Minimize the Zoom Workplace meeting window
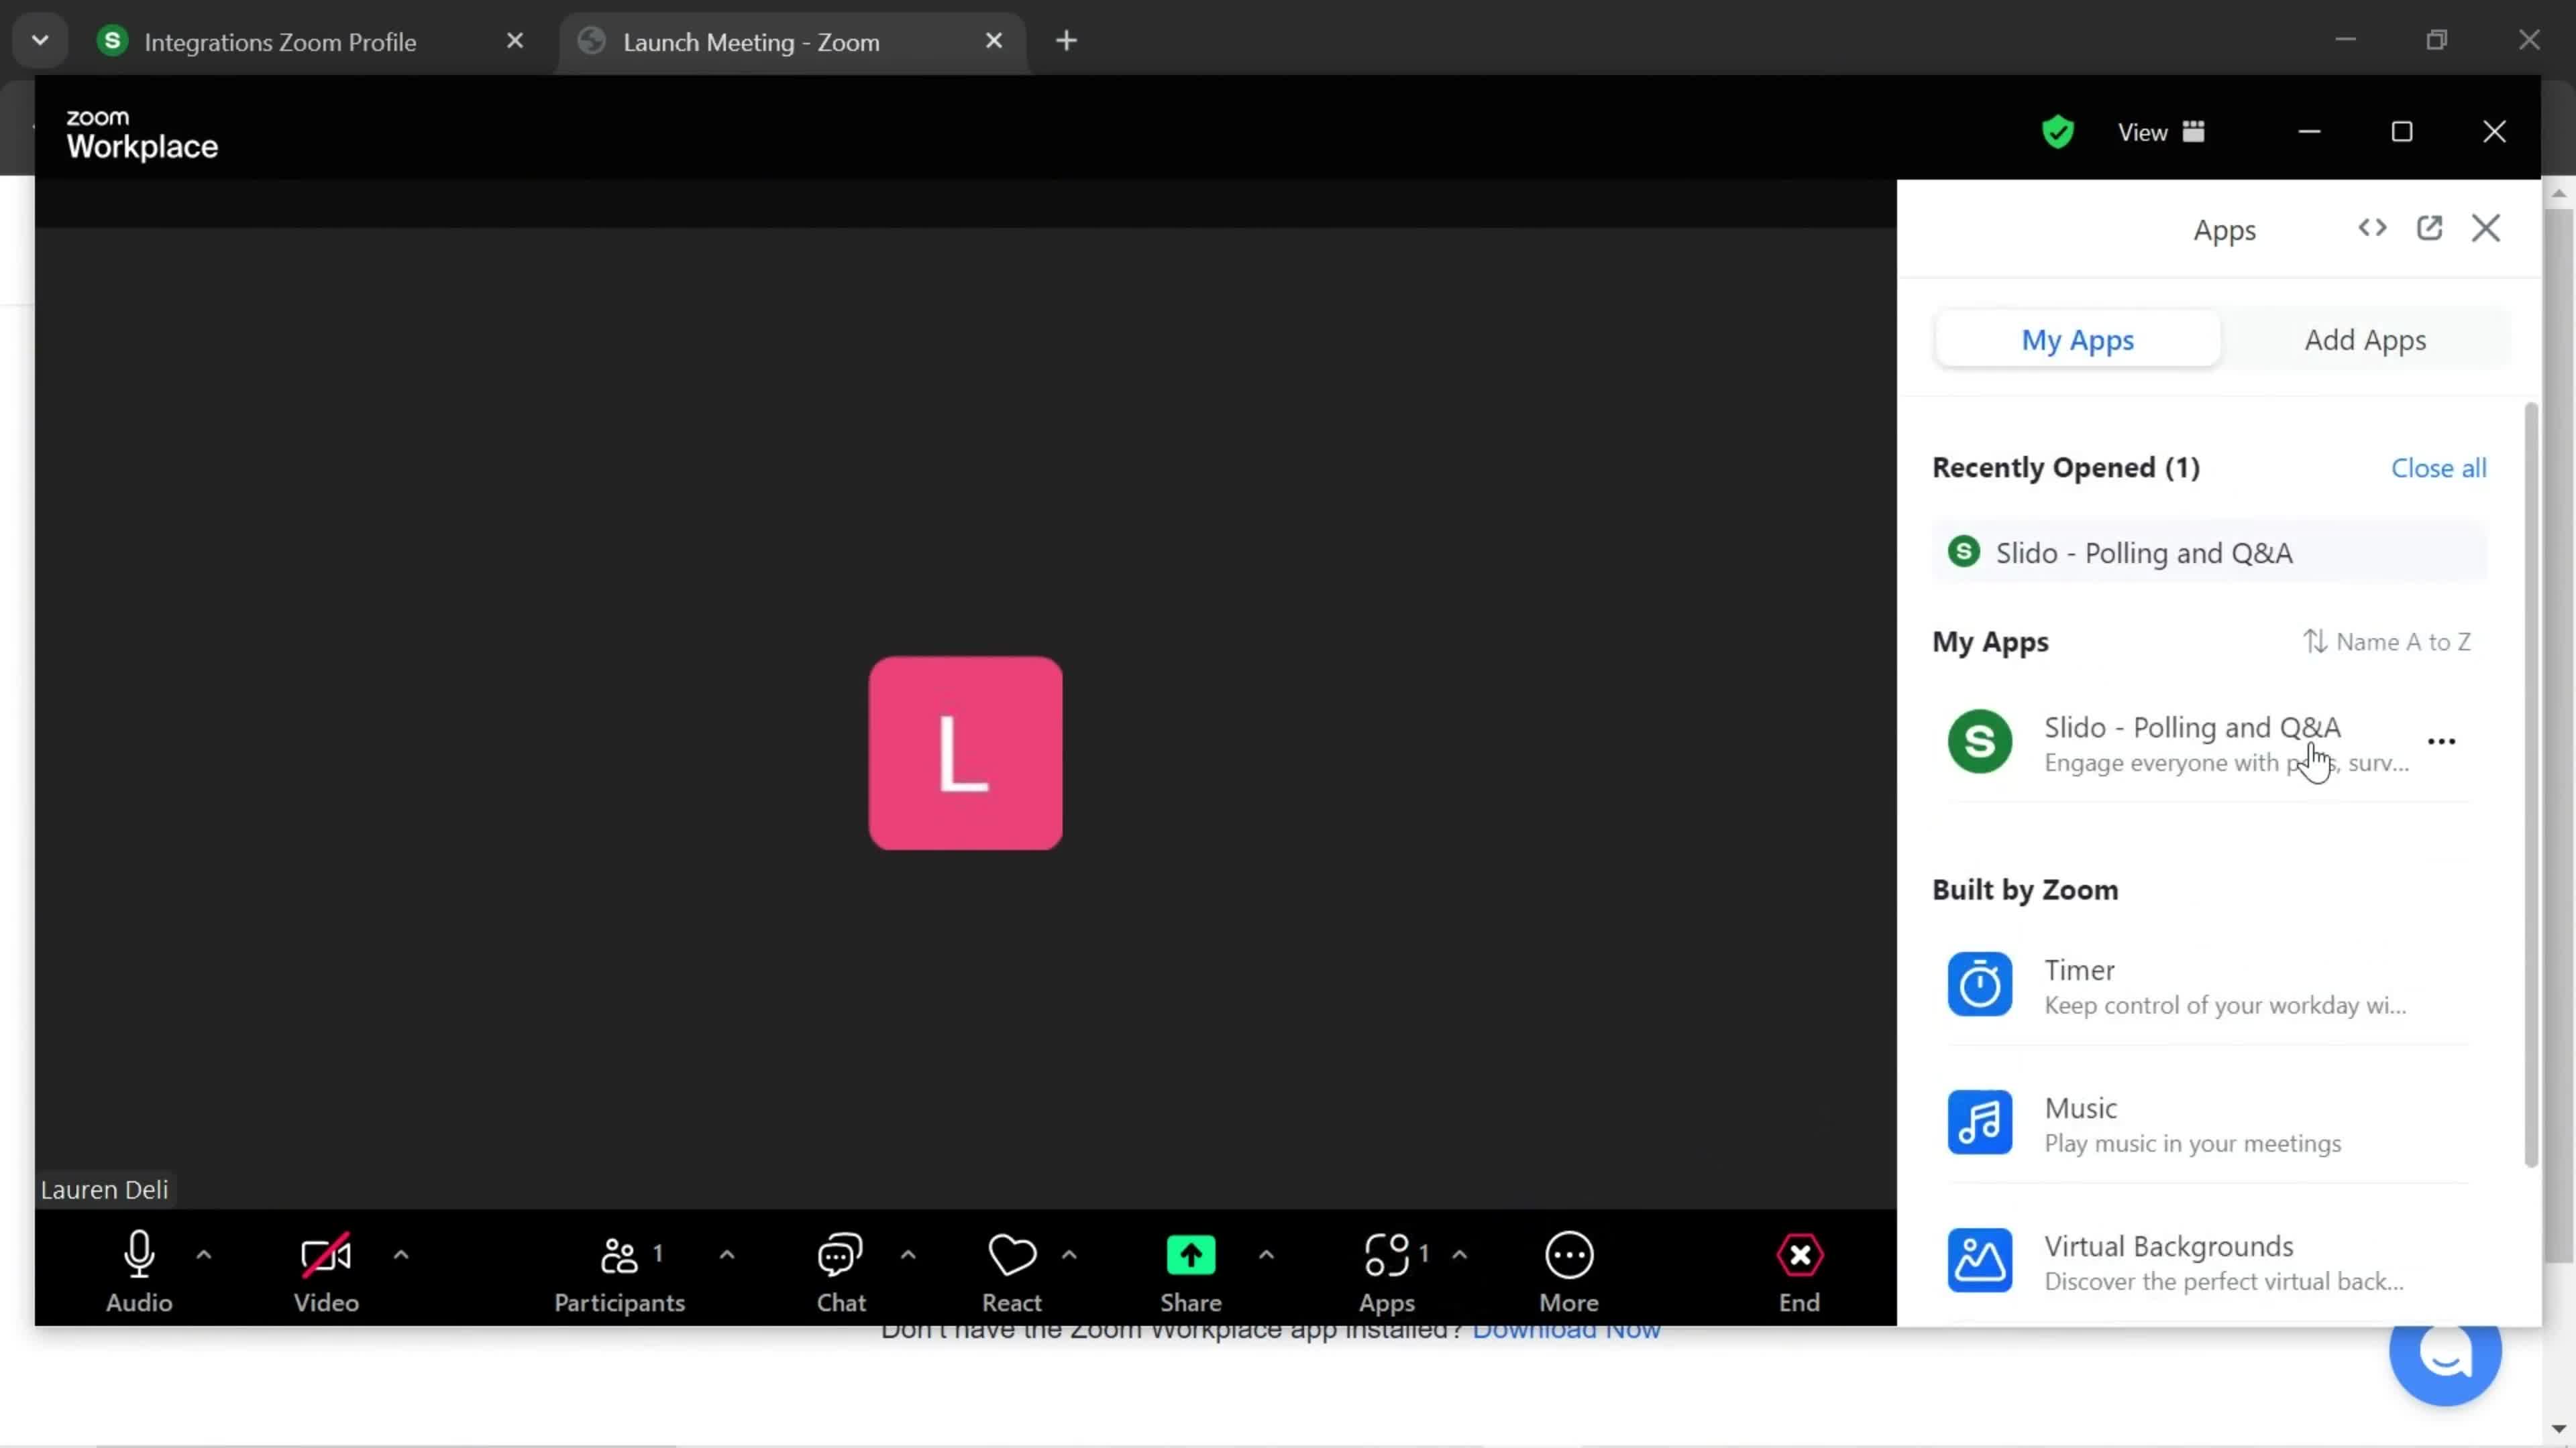This screenshot has height=1448, width=2576. [x=2309, y=132]
